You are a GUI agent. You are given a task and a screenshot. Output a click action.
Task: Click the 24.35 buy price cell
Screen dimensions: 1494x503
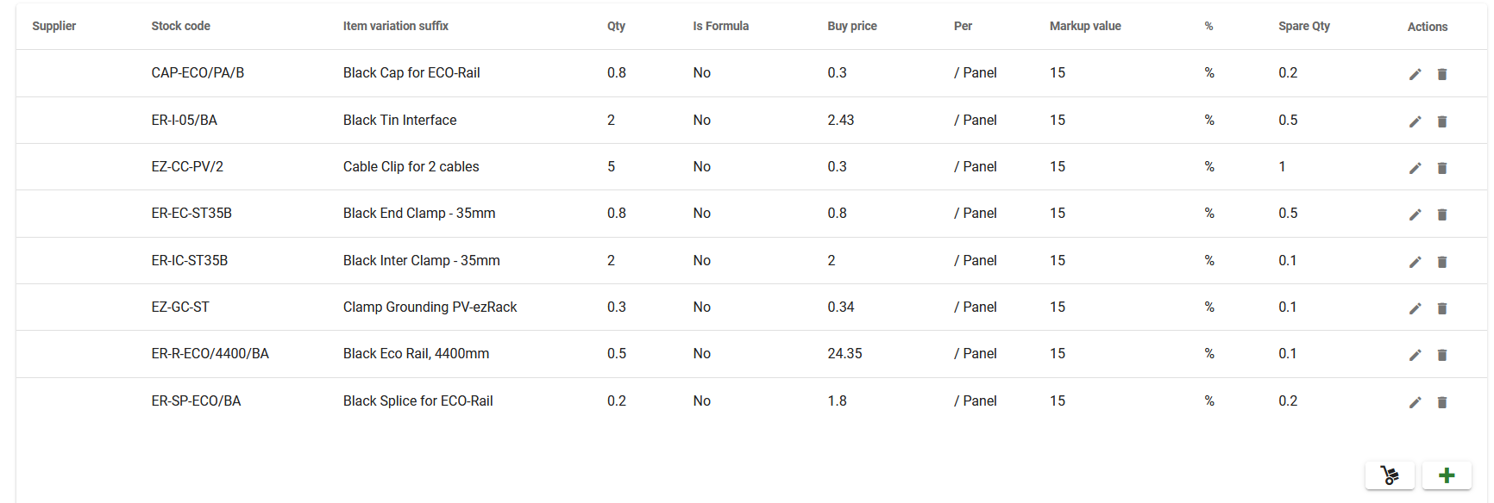point(844,353)
